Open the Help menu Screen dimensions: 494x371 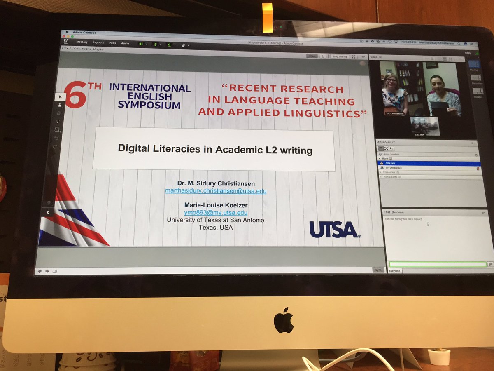click(468, 53)
